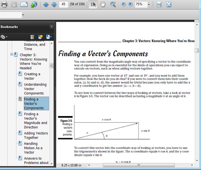Click the page size 8.25 x 10.88 in label
The width and height of the screenshot is (201, 170).
[x=71, y=165]
